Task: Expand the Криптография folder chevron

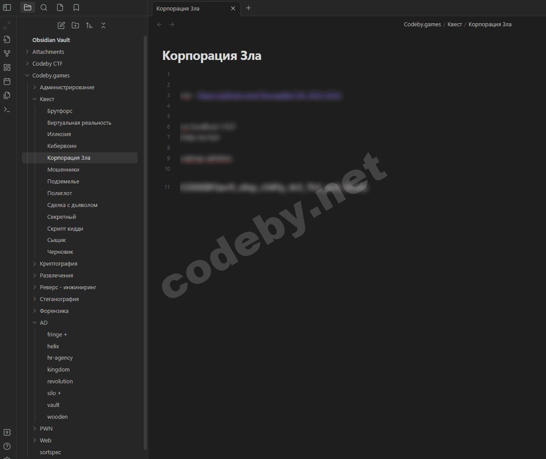Action: tap(35, 263)
